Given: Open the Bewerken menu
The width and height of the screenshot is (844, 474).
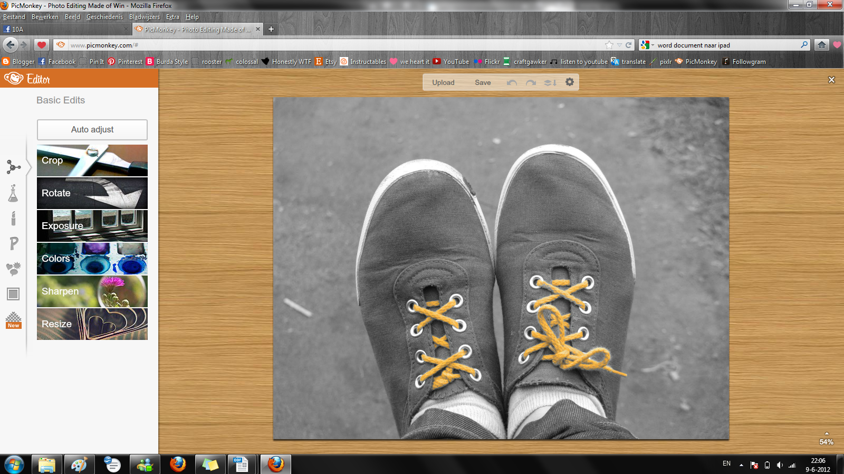Looking at the screenshot, I should [45, 17].
